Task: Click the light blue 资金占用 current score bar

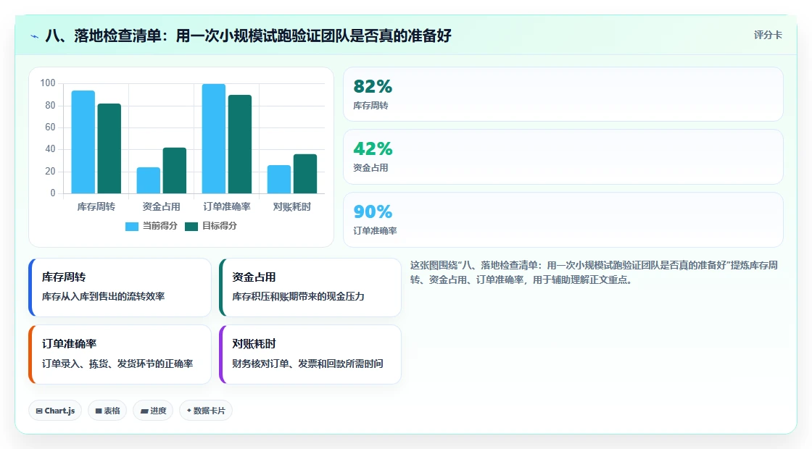Action: coord(148,180)
